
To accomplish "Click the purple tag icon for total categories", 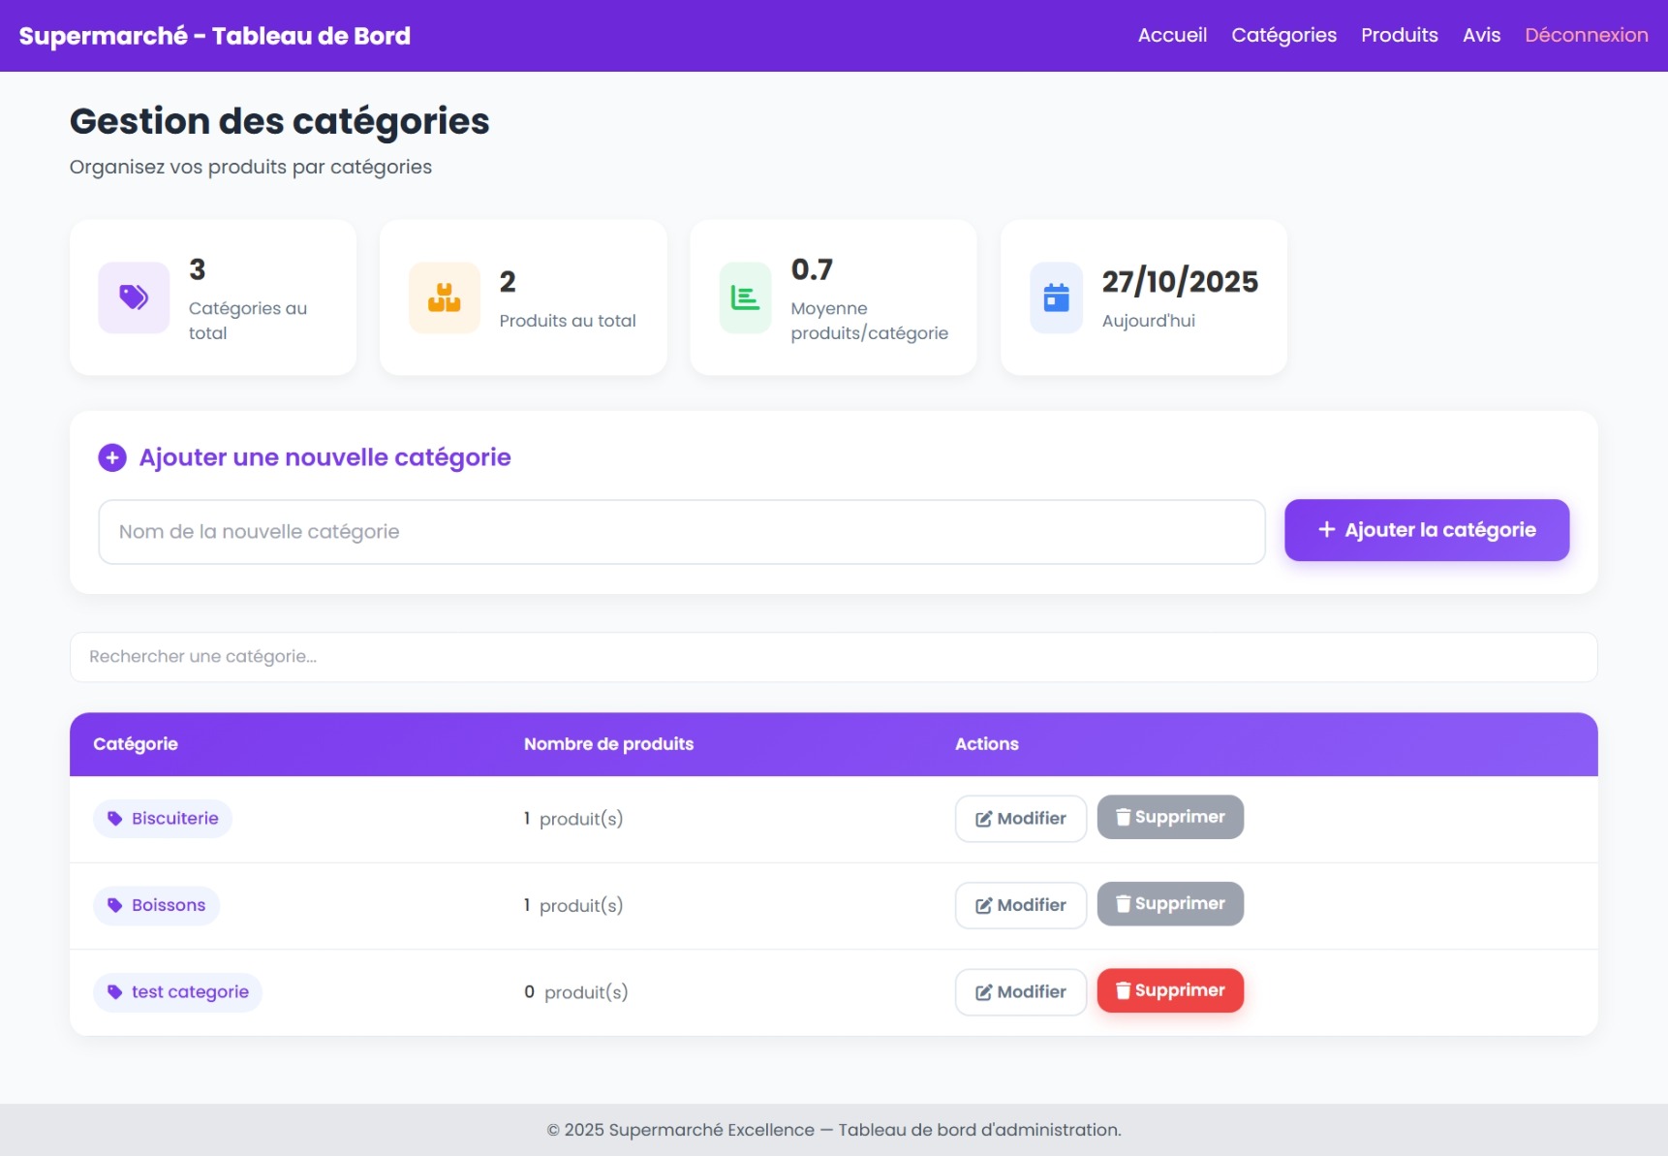I will point(134,297).
